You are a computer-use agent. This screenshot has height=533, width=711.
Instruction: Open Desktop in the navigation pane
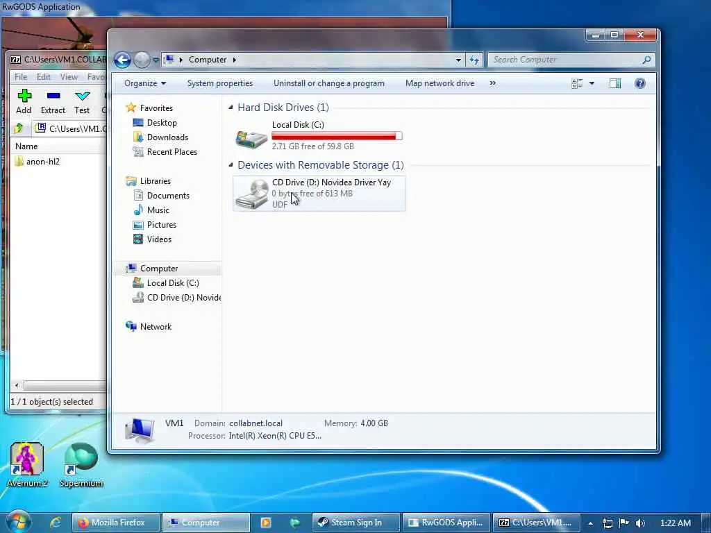point(161,122)
